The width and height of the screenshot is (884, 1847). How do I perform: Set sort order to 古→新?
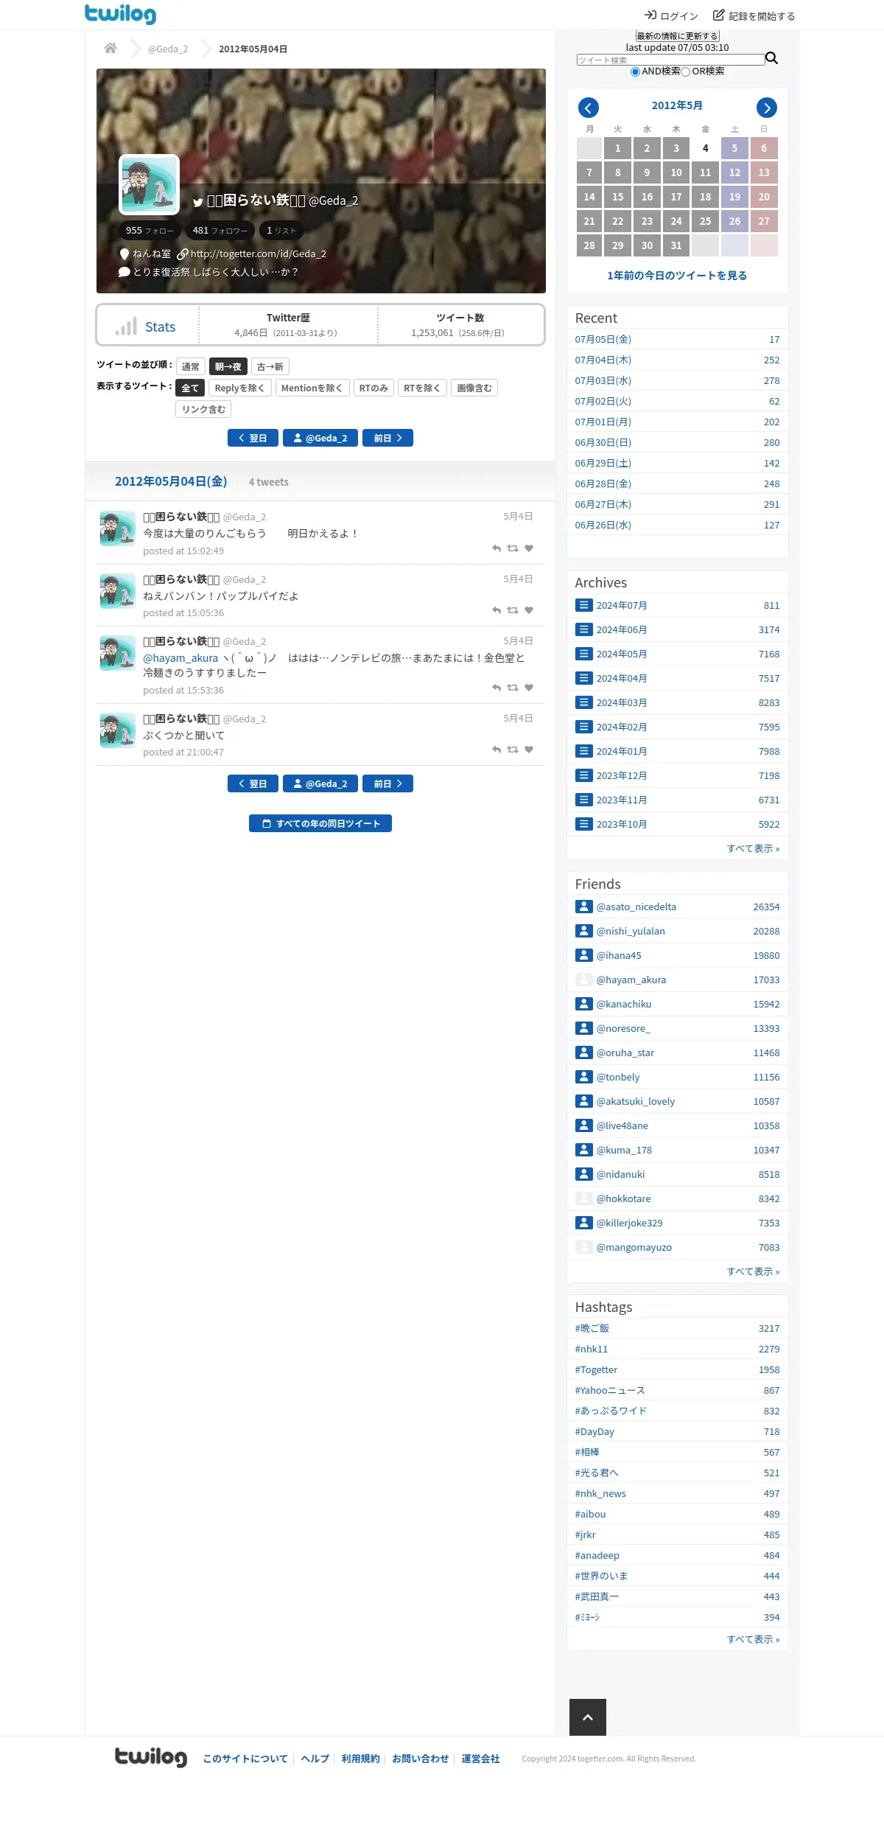[x=270, y=366]
